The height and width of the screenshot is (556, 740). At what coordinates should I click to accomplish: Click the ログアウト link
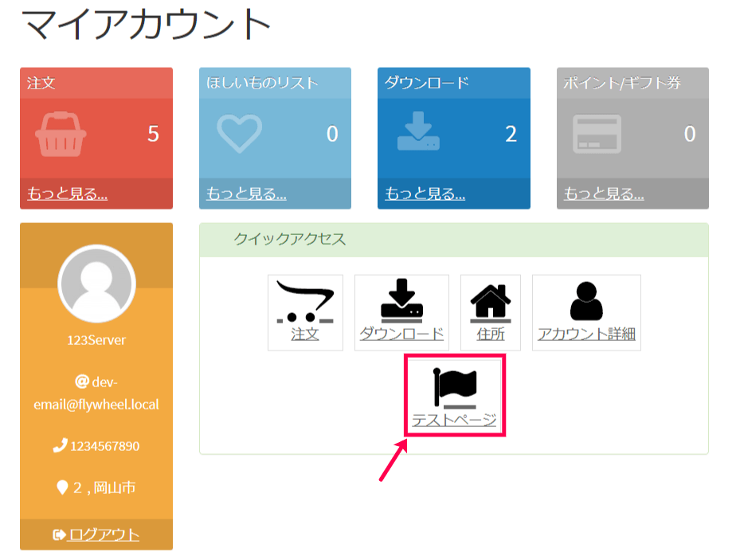point(103,534)
